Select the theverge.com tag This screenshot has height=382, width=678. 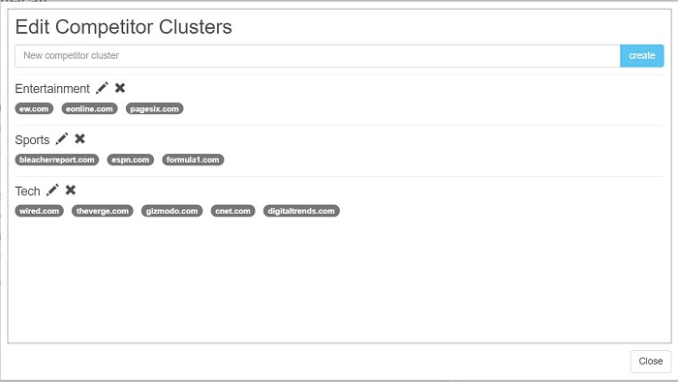[103, 211]
